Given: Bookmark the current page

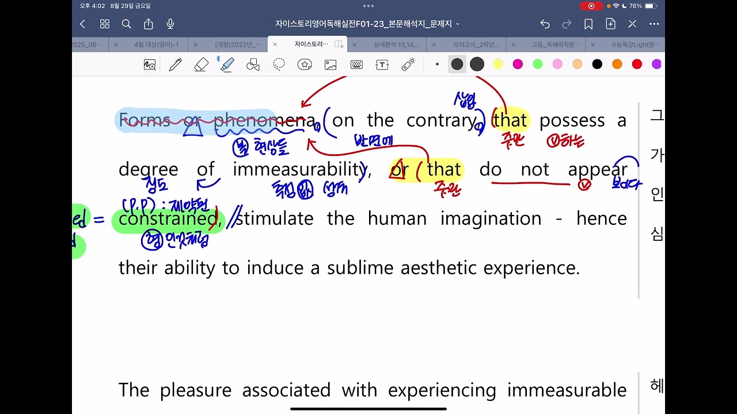Looking at the screenshot, I should [x=588, y=24].
